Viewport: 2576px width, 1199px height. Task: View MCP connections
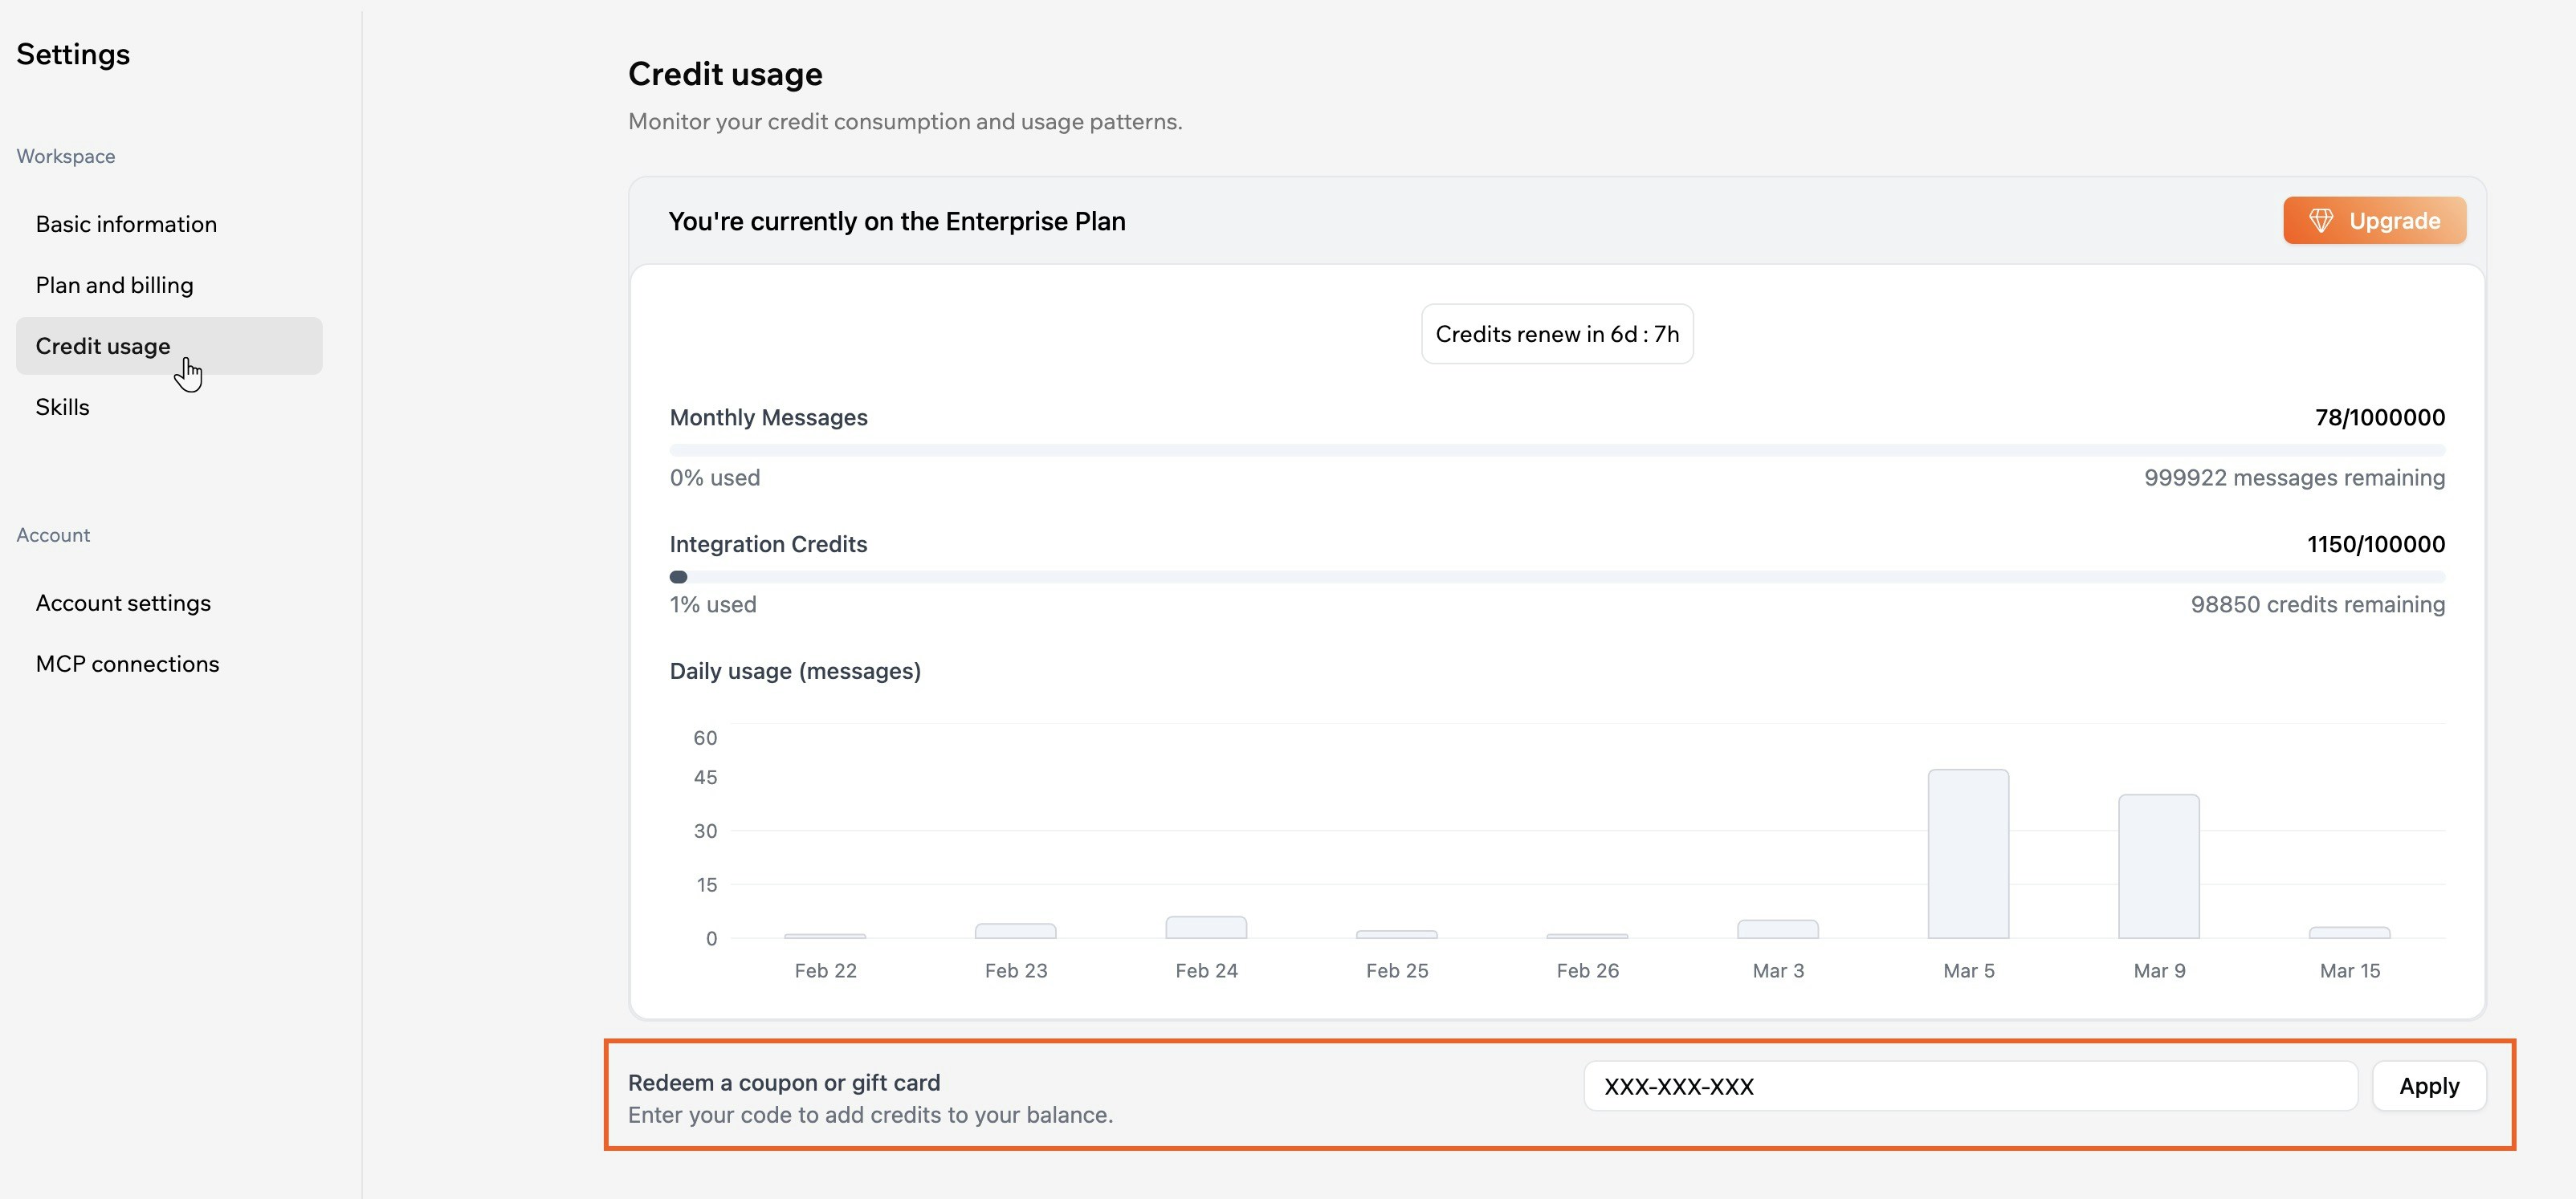pyautogui.click(x=128, y=662)
